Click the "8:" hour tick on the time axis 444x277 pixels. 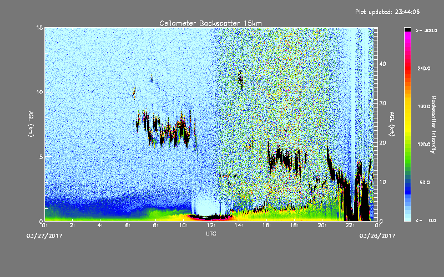click(155, 225)
